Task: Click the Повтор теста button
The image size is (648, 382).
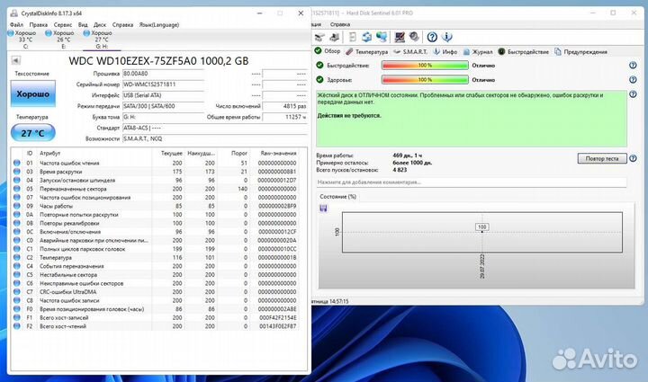Action: pos(602,158)
